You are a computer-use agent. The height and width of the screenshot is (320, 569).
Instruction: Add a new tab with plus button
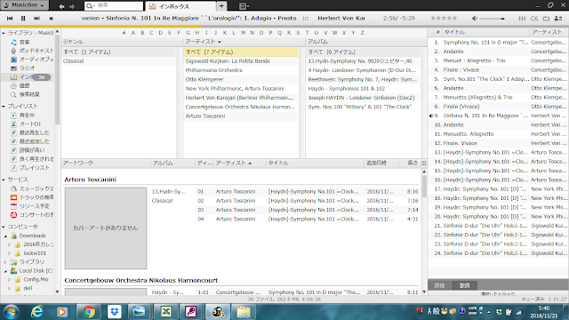(221, 6)
